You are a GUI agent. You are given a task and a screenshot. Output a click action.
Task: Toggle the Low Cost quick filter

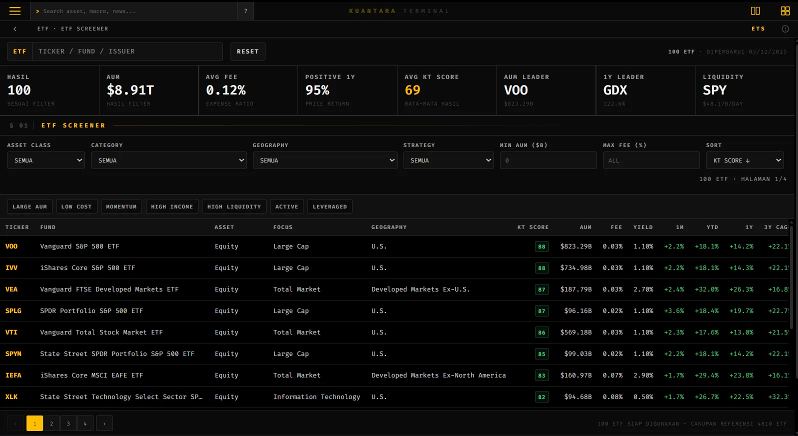tap(76, 206)
